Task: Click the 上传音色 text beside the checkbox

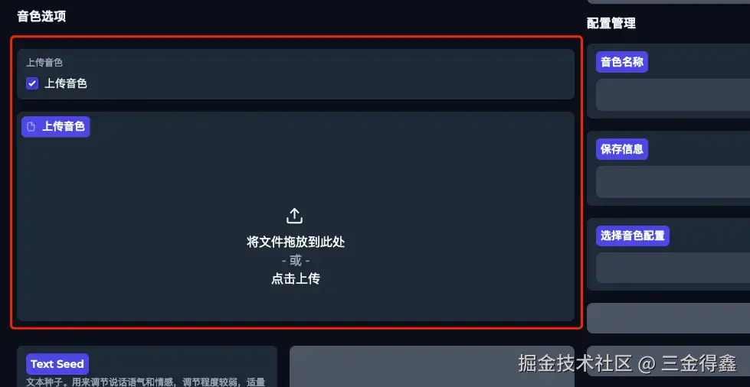Action: coord(66,83)
